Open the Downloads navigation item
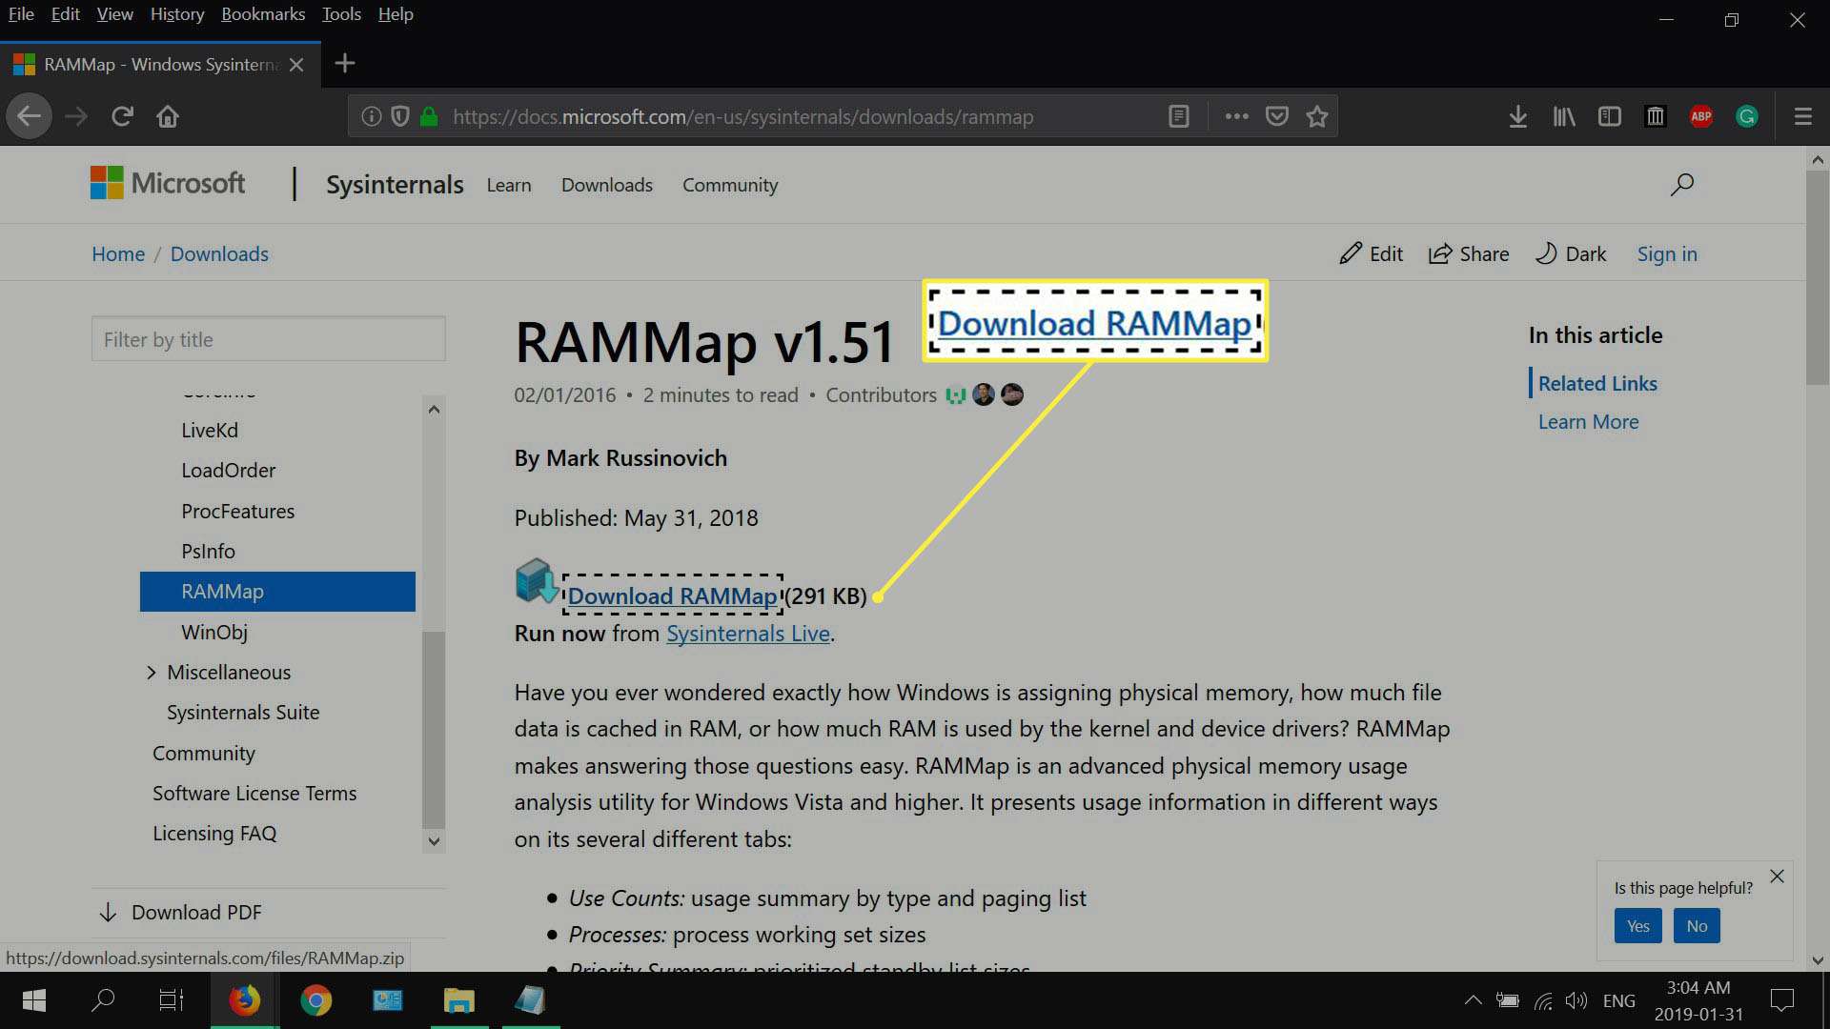Screen dimensions: 1830x1029 [607, 185]
